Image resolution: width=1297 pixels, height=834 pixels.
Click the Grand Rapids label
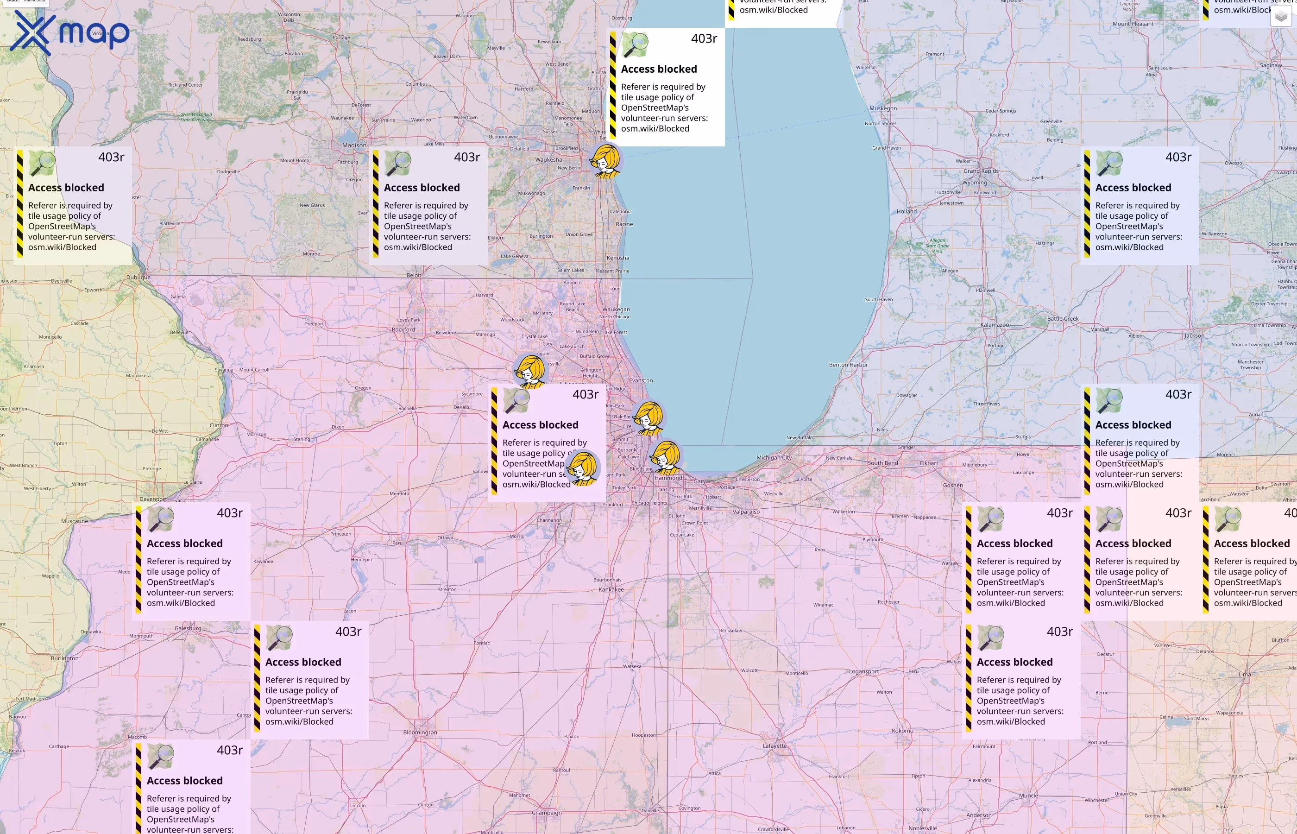pyautogui.click(x=981, y=171)
